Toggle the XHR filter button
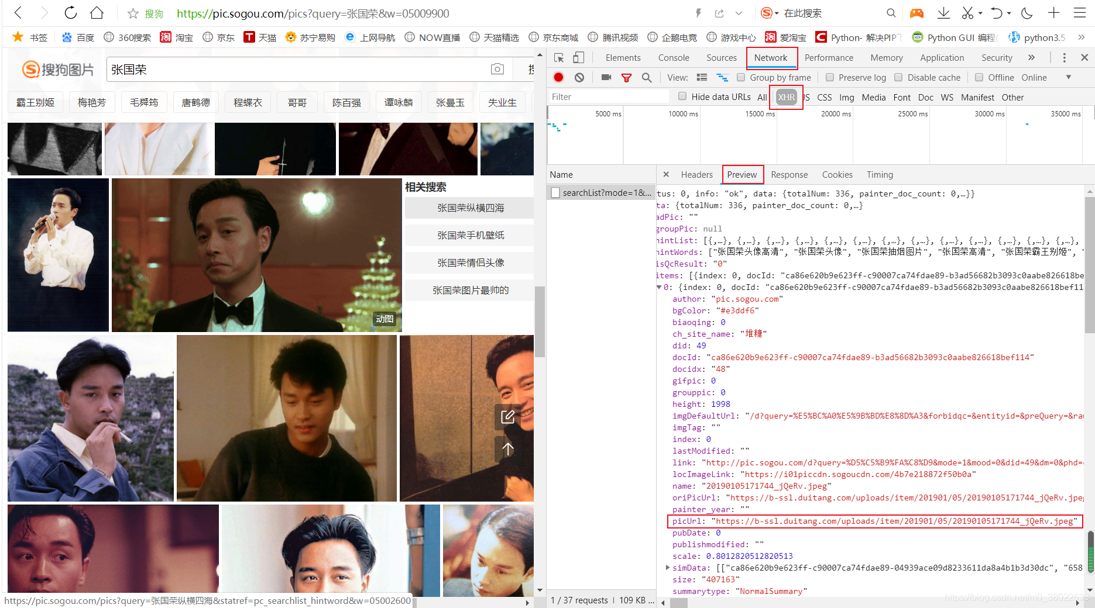1095x608 pixels. click(x=787, y=97)
